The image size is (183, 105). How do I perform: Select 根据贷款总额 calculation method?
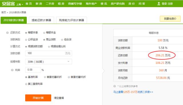pos(26,47)
